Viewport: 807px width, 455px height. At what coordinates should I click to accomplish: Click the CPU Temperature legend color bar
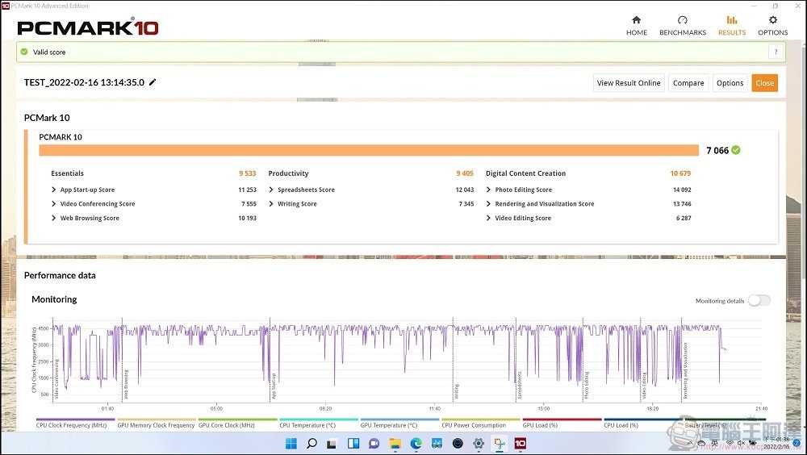click(x=318, y=420)
